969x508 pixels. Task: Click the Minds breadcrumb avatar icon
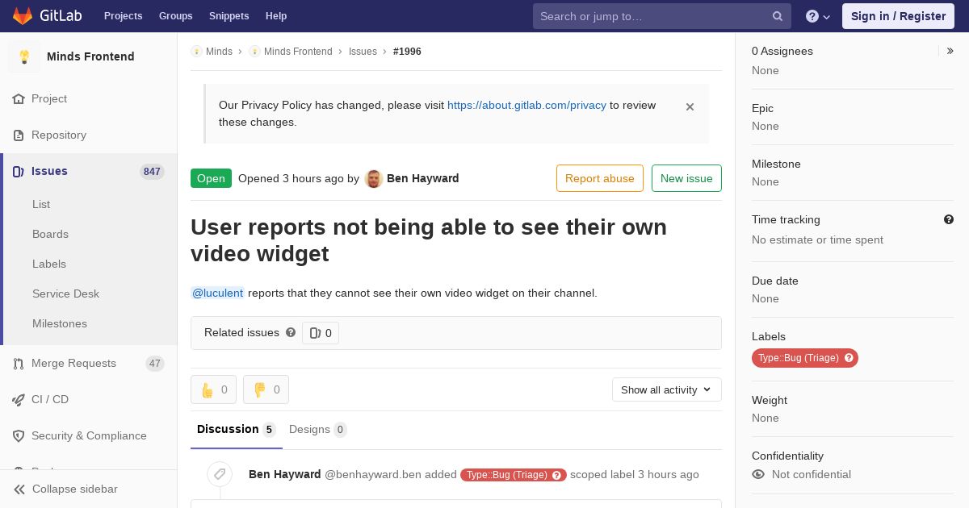tap(196, 52)
